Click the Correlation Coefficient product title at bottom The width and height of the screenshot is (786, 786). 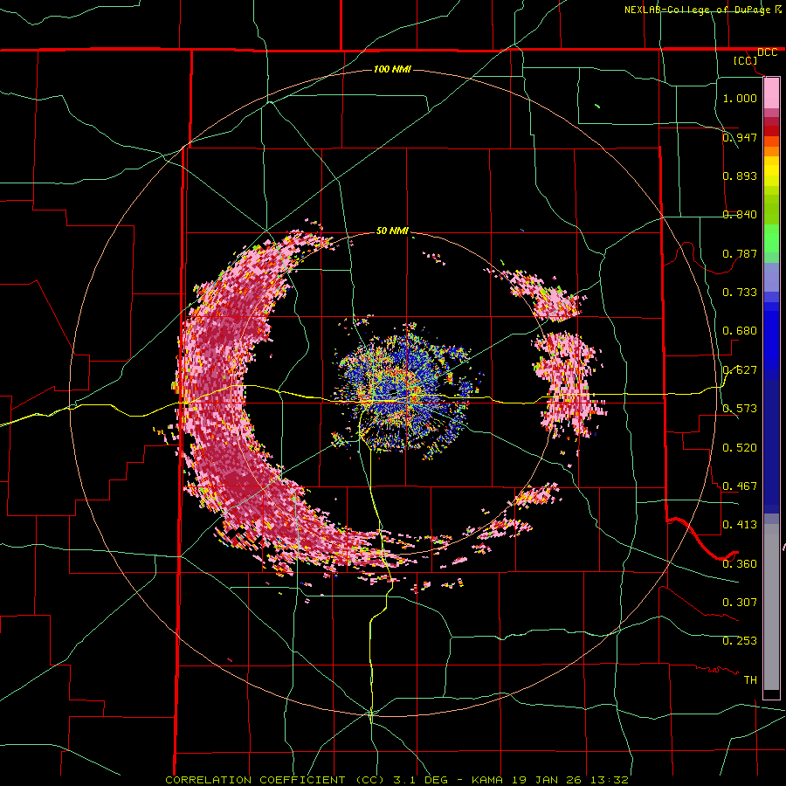396,780
